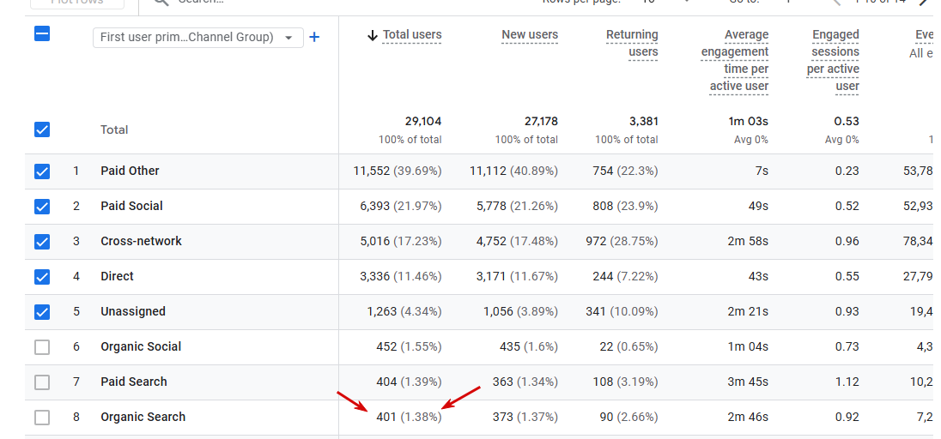Sort table by New users column
941x439 pixels.
pyautogui.click(x=530, y=35)
